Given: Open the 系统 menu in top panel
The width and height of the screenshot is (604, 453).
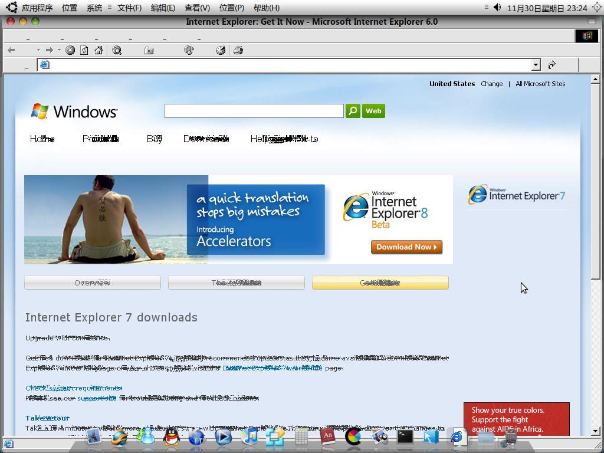Looking at the screenshot, I should pos(94,8).
